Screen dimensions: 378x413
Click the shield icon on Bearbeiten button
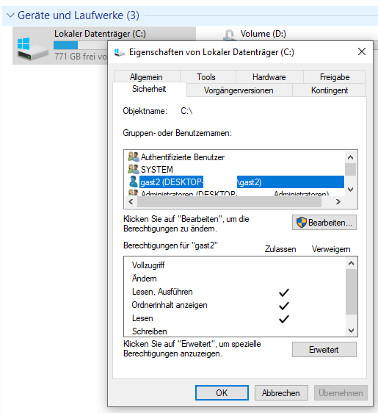click(302, 223)
